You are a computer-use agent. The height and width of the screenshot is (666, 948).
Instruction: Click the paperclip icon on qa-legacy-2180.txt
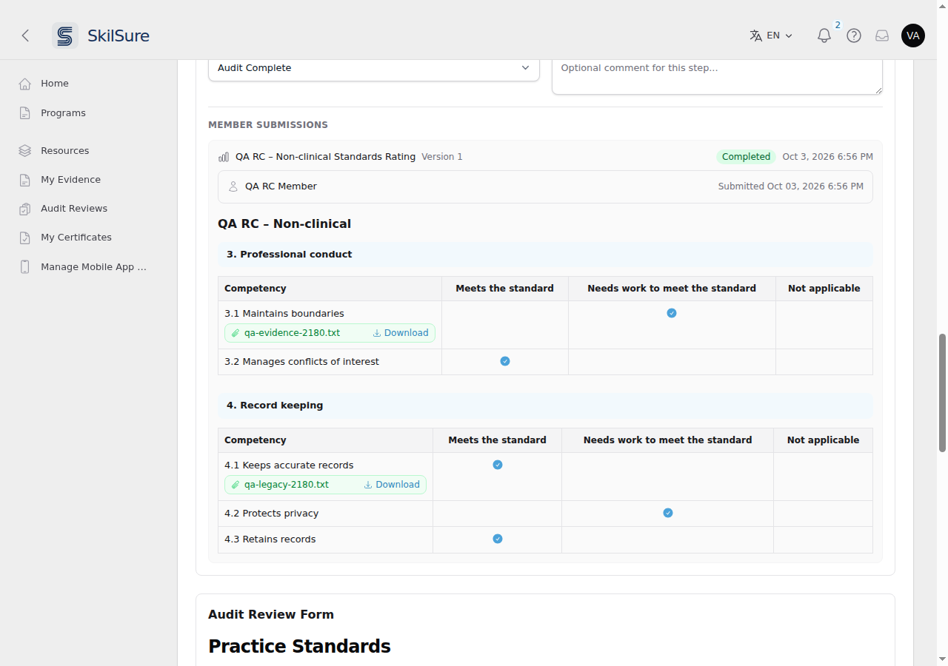tap(236, 485)
